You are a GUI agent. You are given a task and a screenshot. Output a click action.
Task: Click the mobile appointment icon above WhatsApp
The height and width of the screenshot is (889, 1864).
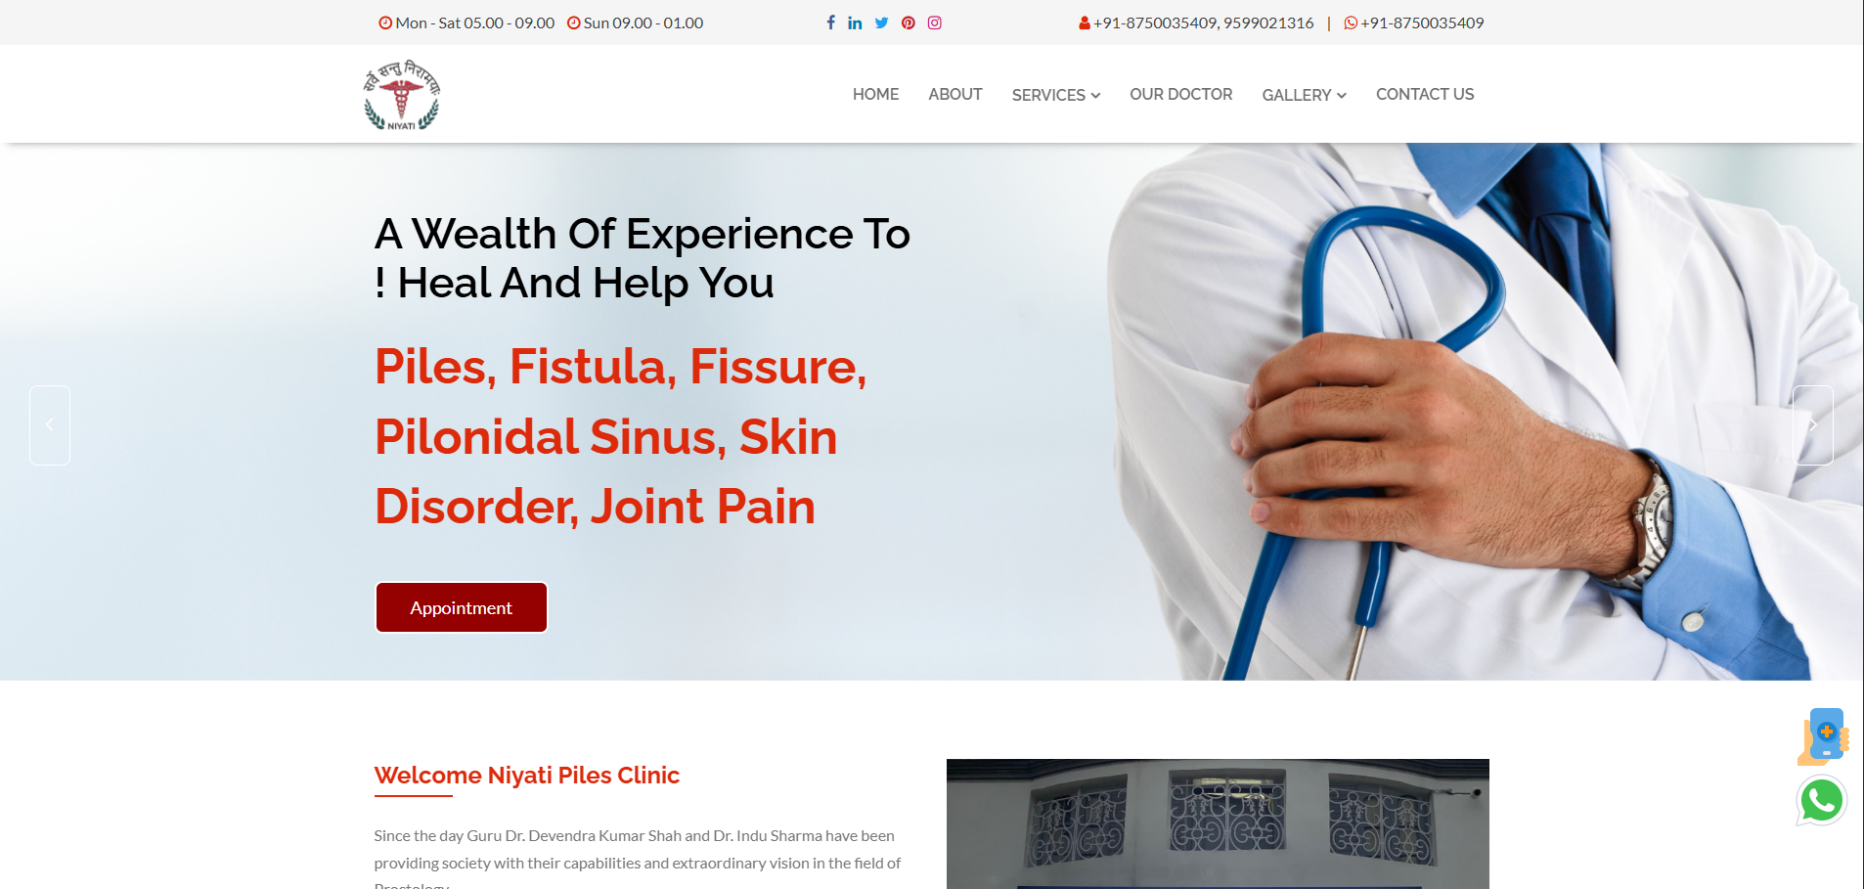point(1823,735)
